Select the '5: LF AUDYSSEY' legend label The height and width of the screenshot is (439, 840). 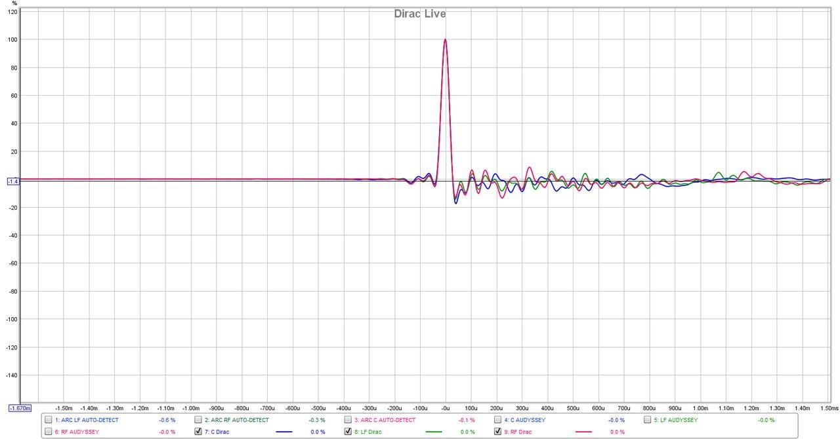pos(675,420)
